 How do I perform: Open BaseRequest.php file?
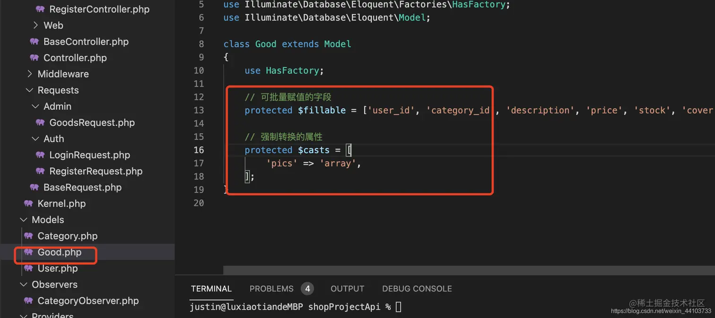coord(83,187)
